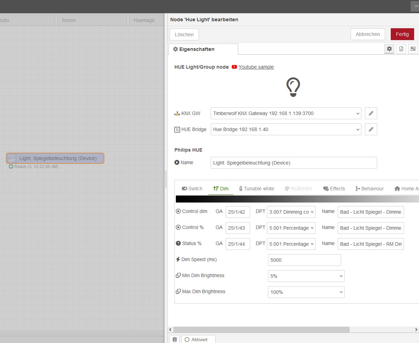The image size is (419, 343).
Task: Click the play icon beside the Name label
Action: tap(177, 162)
